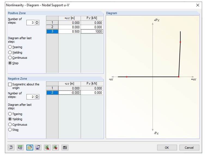
Task: Select row 2 header in Negative Zone table
Action: pyautogui.click(x=52, y=92)
